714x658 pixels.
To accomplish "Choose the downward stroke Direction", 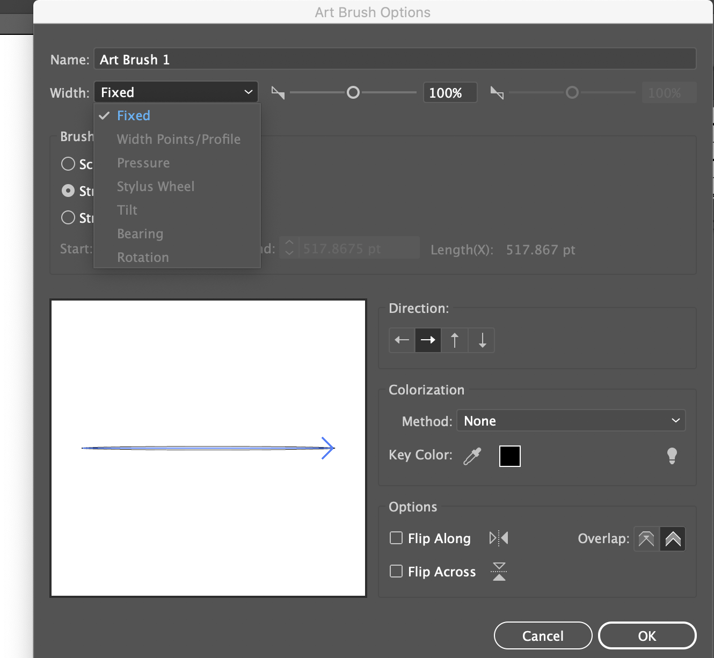I will coord(481,340).
